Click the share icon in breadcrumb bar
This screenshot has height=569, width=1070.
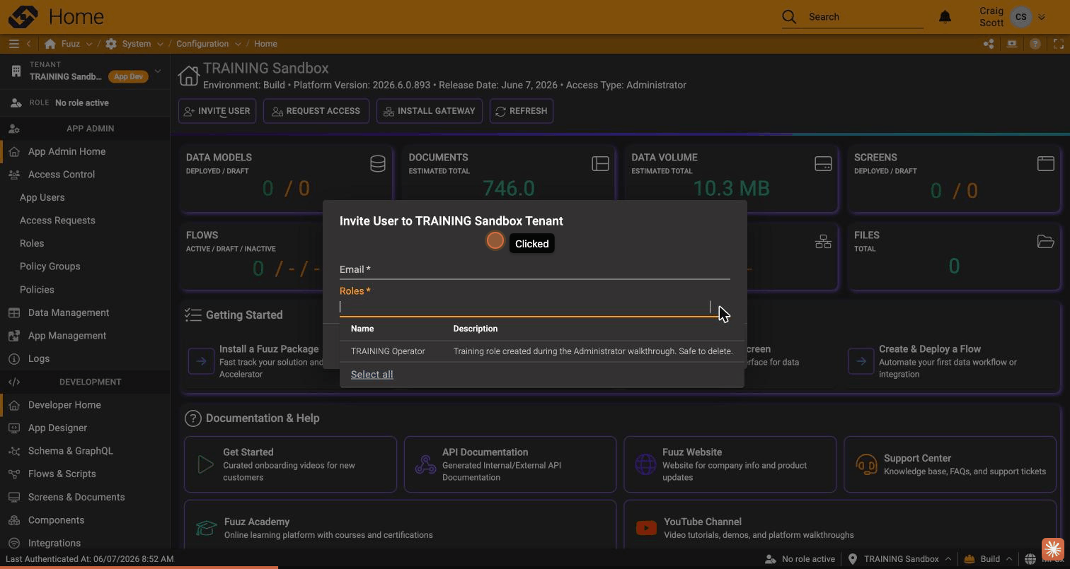pos(989,44)
